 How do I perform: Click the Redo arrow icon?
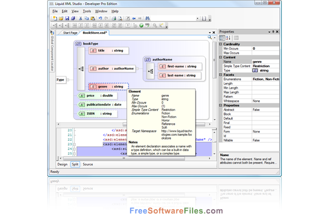click(x=106, y=19)
